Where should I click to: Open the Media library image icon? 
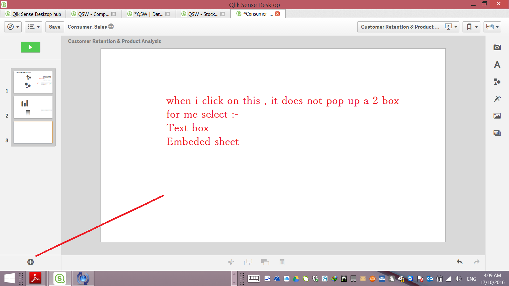point(497,116)
